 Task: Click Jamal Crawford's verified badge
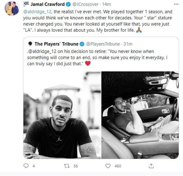pos(68,5)
